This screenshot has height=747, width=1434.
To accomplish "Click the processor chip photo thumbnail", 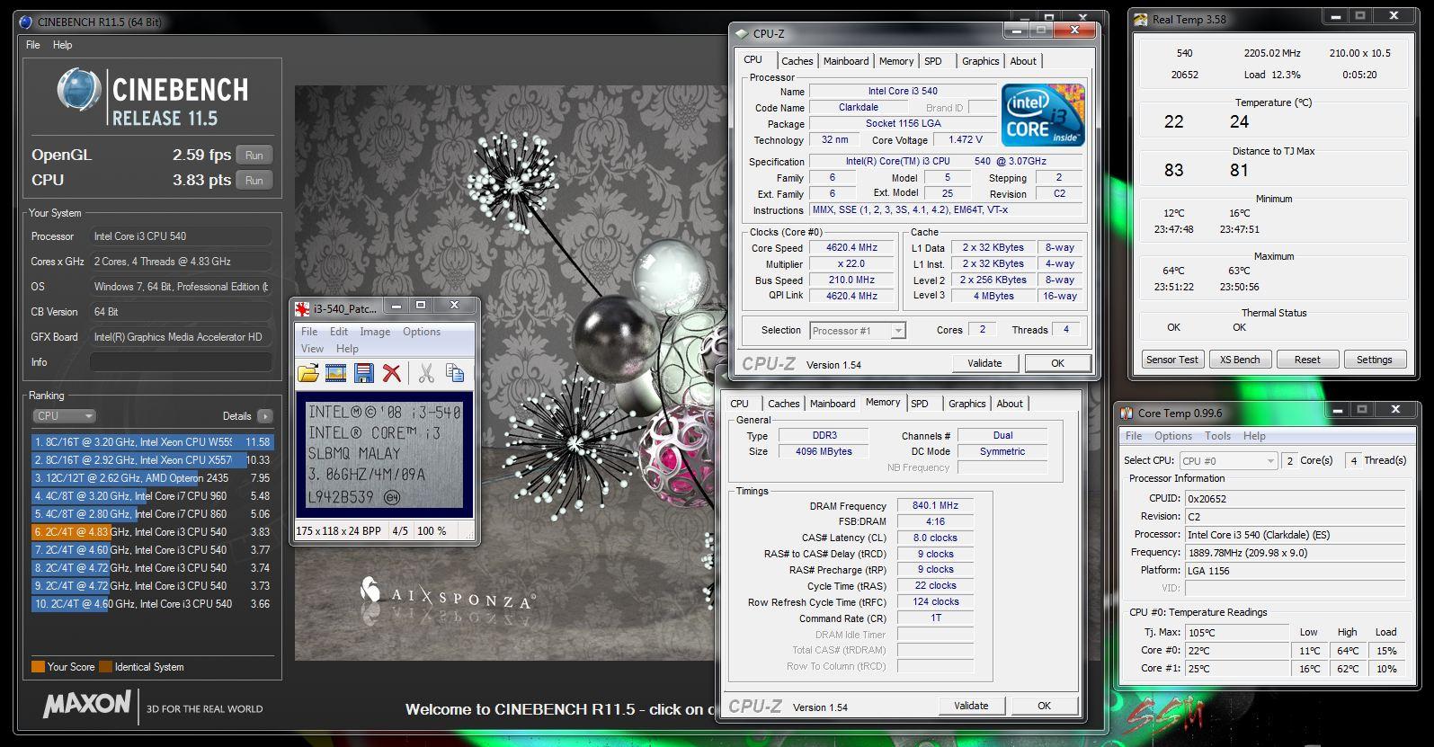I will click(384, 456).
